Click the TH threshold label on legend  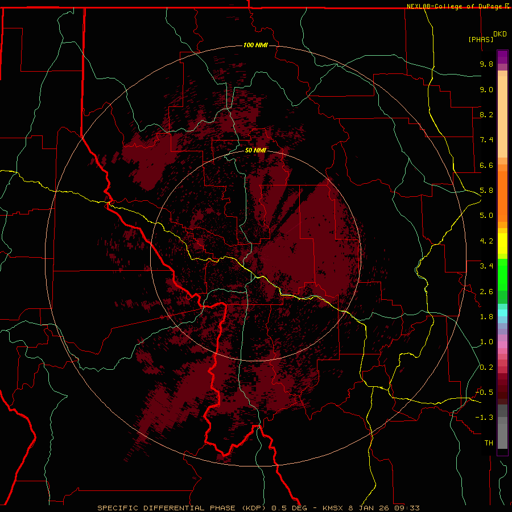point(489,443)
